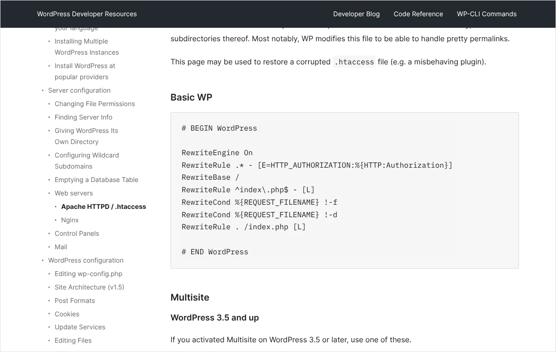Screen dimensions: 556x352
Task: Open Update Services sidebar page
Action: [x=80, y=327]
